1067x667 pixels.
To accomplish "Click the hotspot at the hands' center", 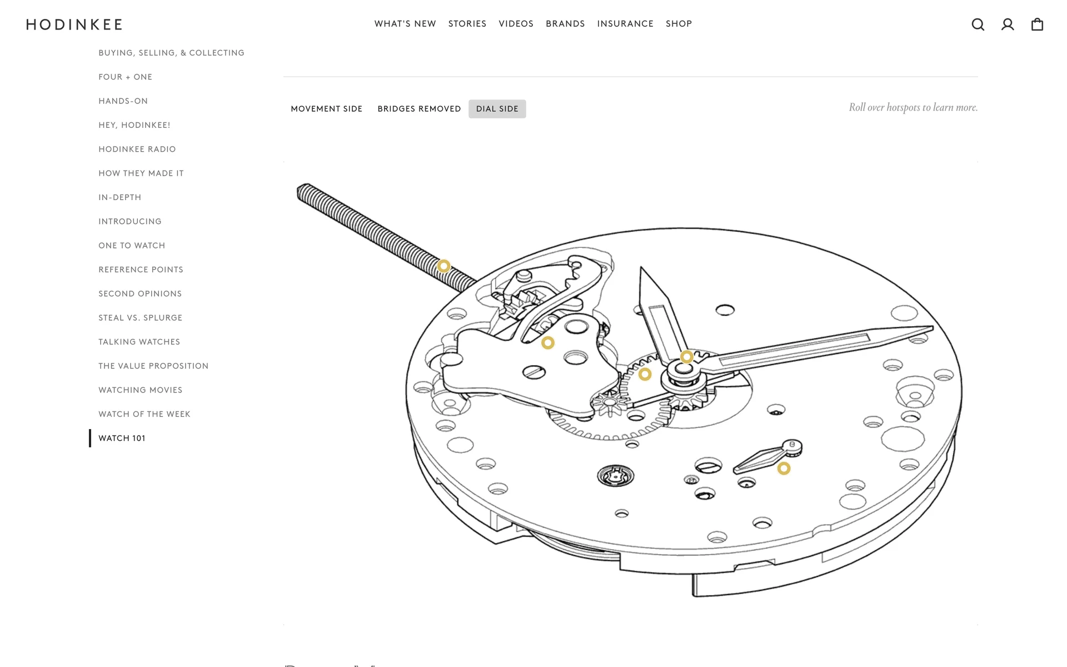I will click(687, 357).
